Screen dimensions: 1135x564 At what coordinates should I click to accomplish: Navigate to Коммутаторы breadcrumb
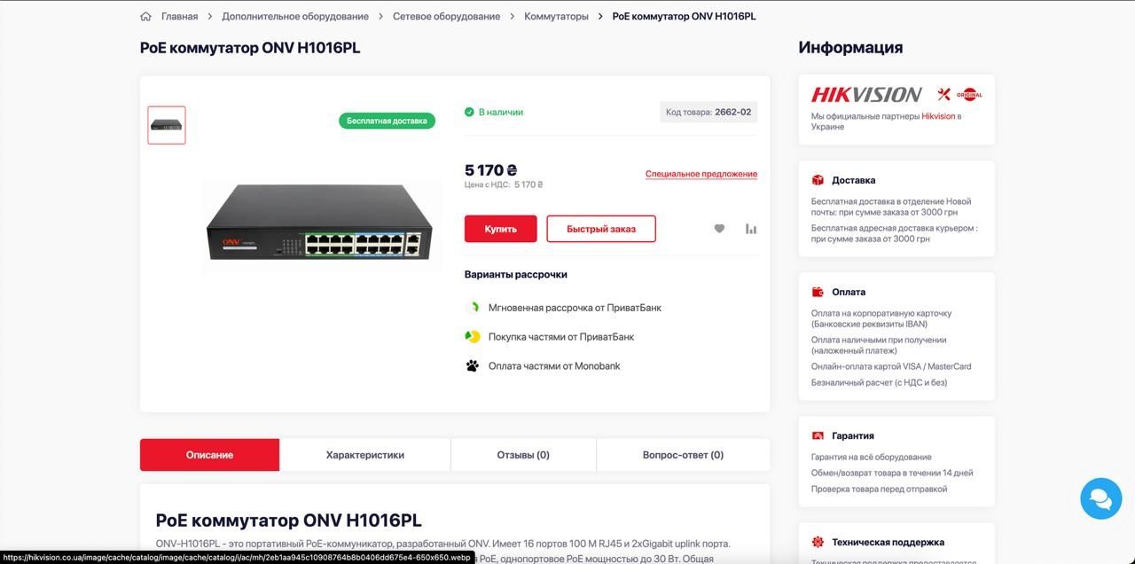(556, 16)
